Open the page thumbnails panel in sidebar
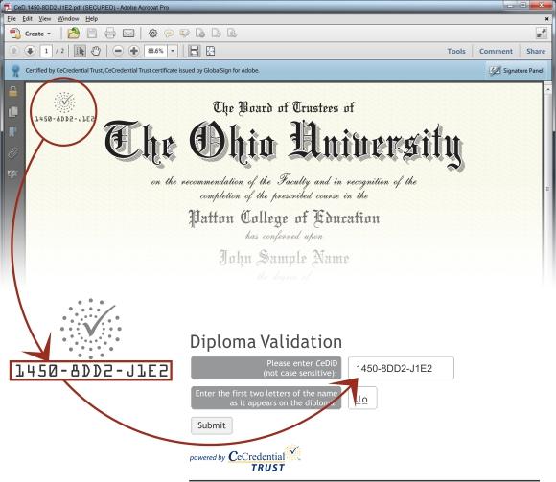Image resolution: width=556 pixels, height=482 pixels. pyautogui.click(x=12, y=112)
